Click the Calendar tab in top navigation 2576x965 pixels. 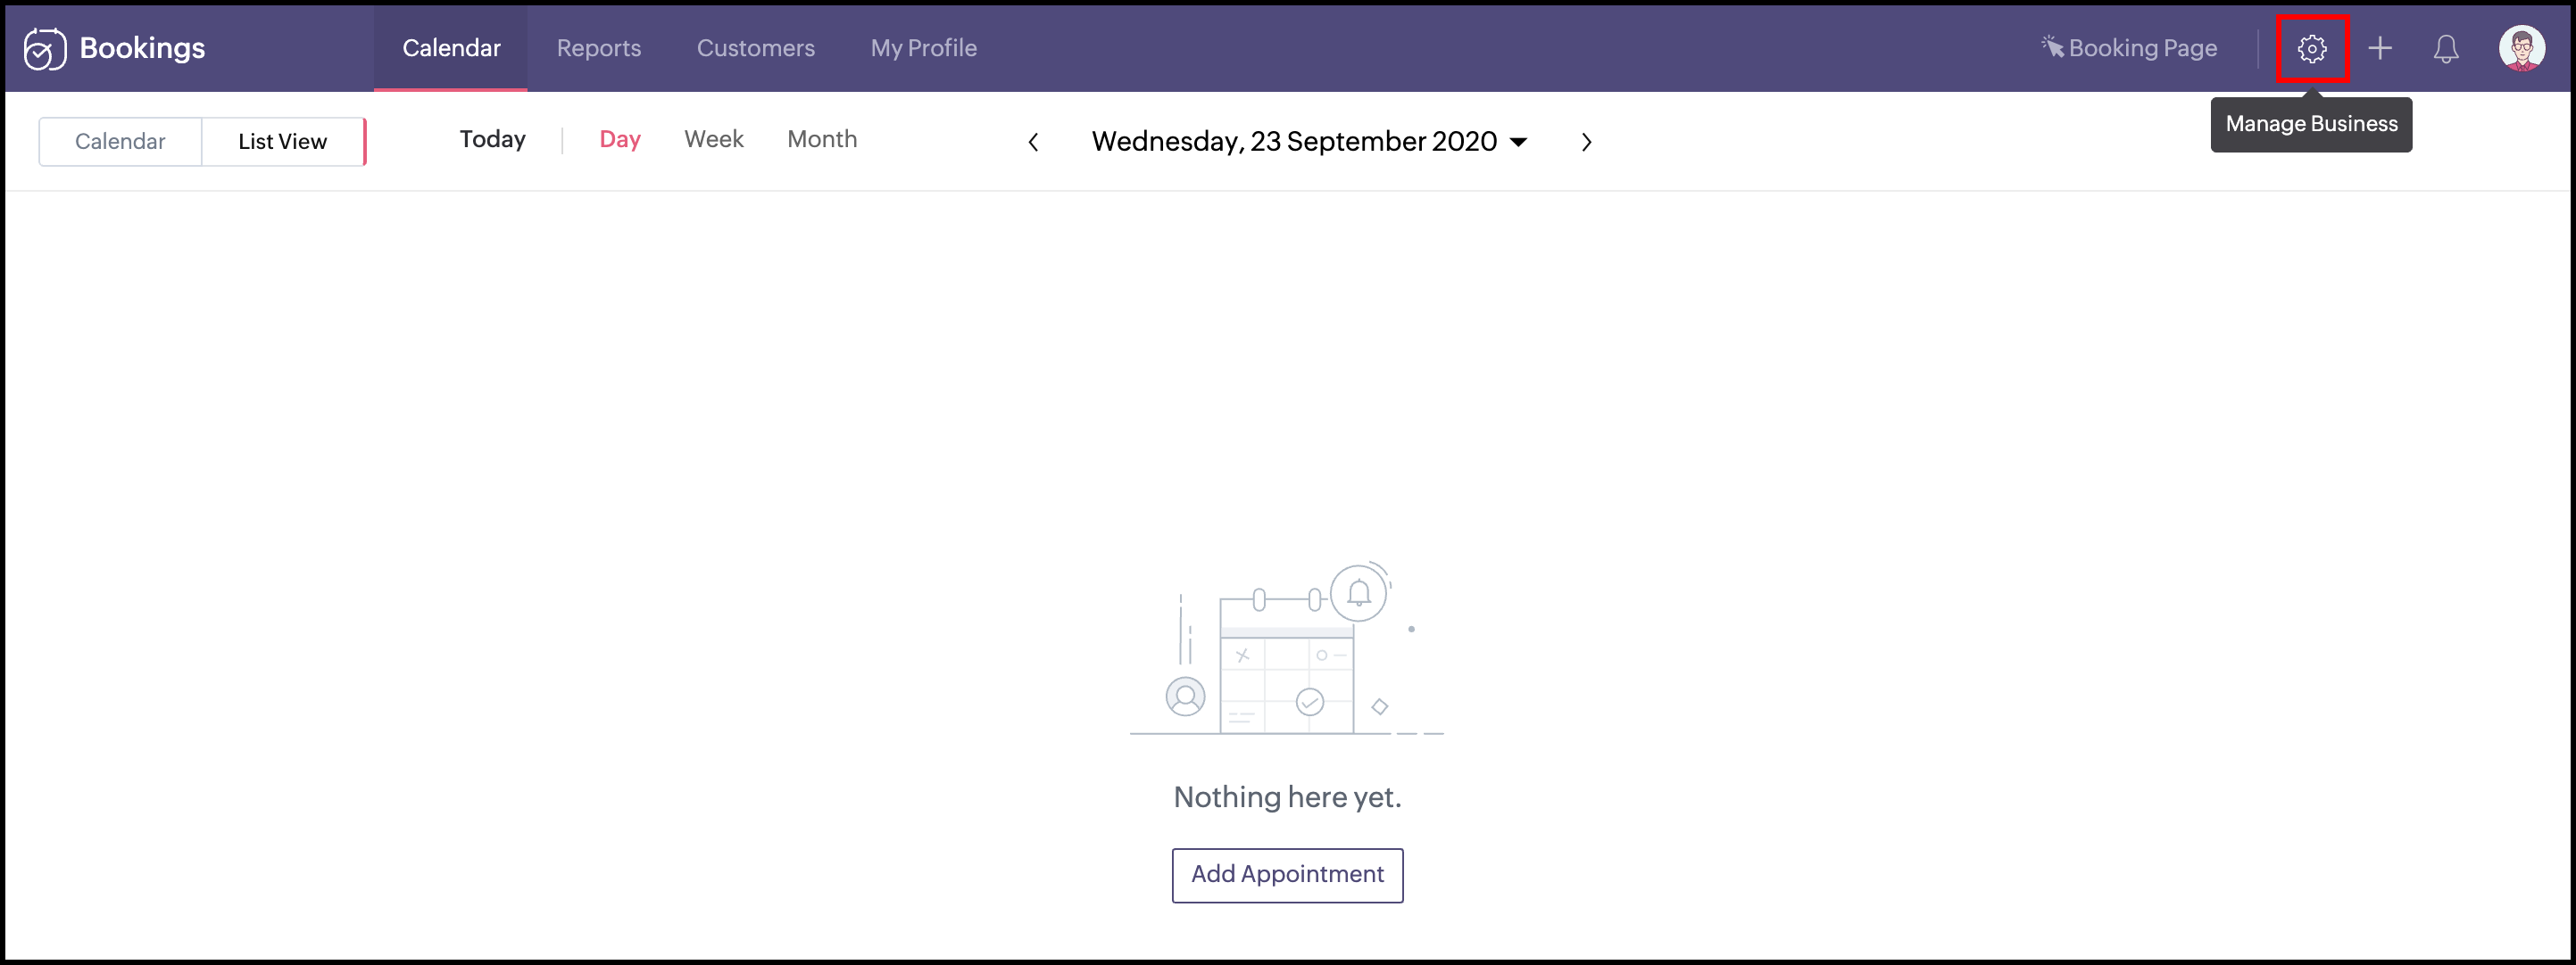pyautogui.click(x=451, y=48)
